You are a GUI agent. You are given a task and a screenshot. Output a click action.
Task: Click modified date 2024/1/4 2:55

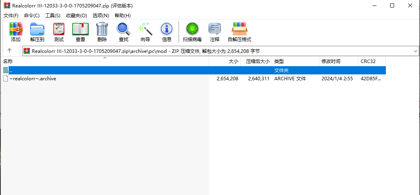click(x=337, y=79)
